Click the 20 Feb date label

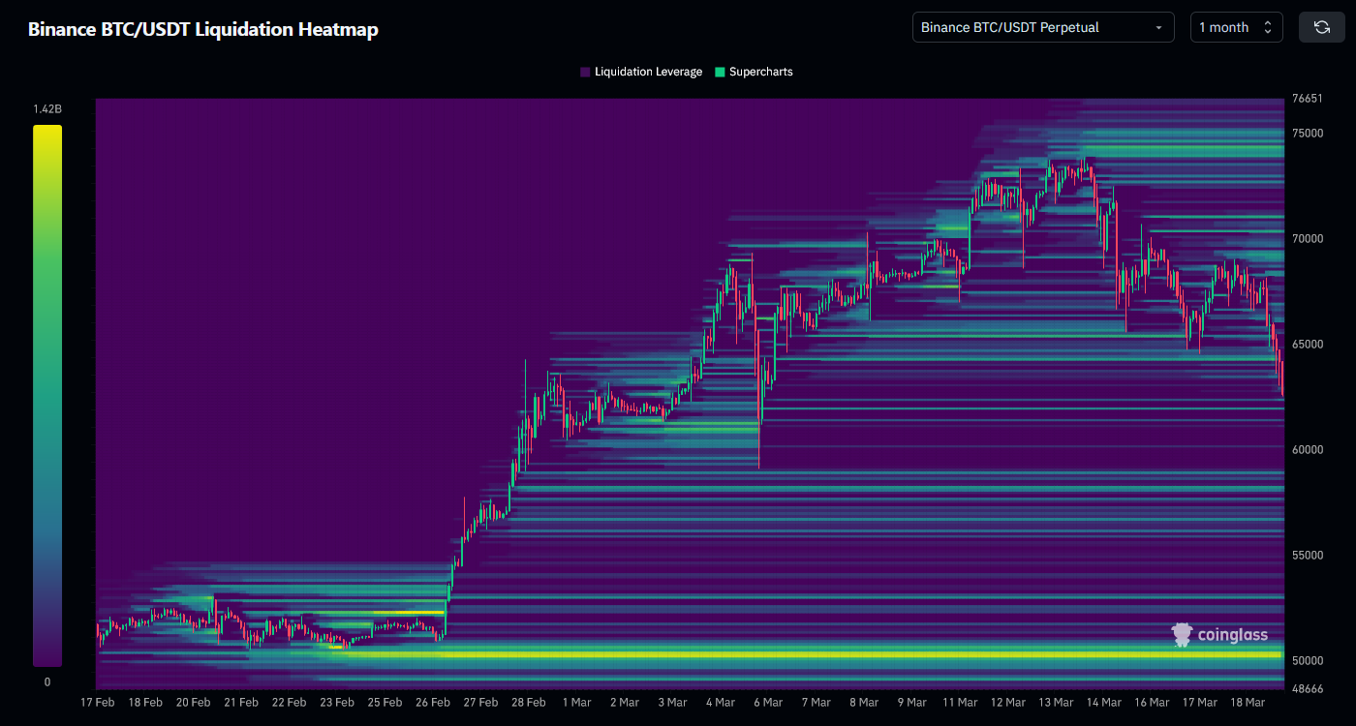tap(193, 703)
